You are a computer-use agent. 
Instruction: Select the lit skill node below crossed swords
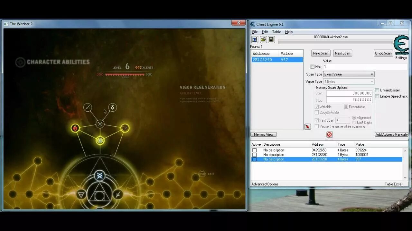point(100,141)
